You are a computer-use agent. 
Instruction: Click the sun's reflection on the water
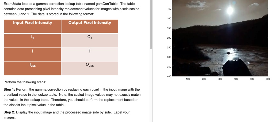[x=229, y=53]
